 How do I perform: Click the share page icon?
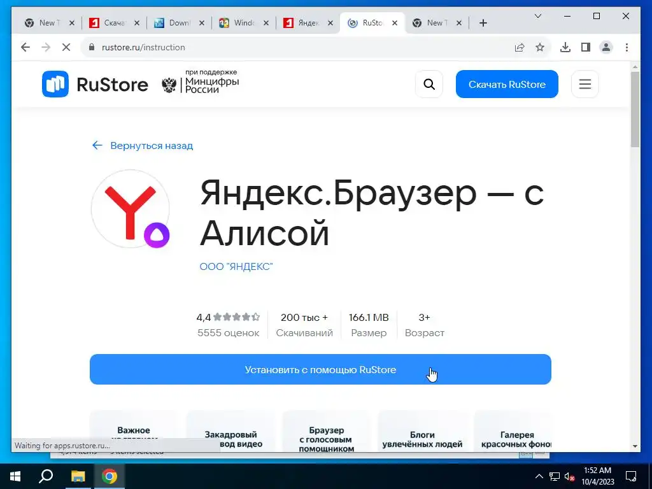520,47
